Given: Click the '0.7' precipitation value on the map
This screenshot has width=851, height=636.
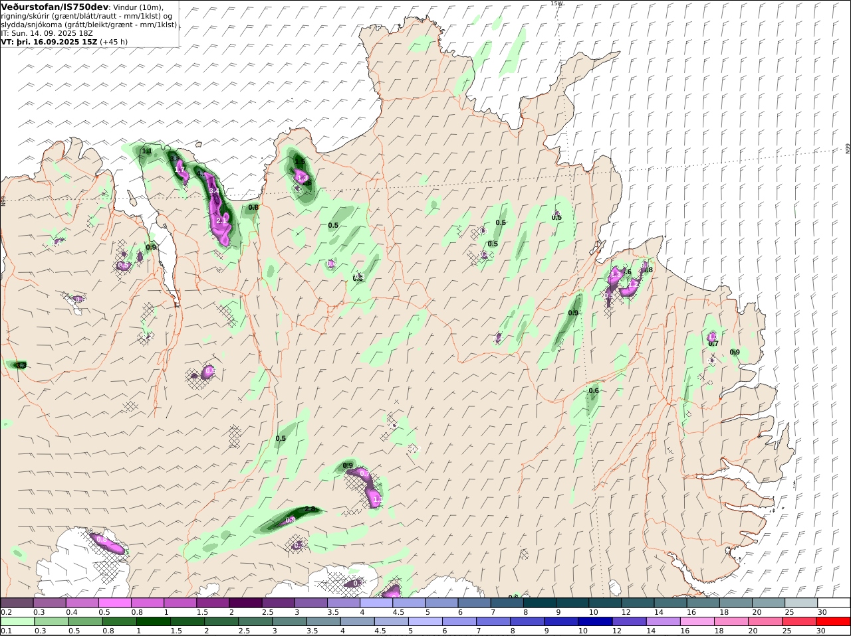Looking at the screenshot, I should (x=713, y=344).
